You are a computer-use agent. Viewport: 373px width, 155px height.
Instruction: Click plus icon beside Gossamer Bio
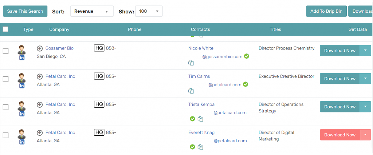pos(40,48)
